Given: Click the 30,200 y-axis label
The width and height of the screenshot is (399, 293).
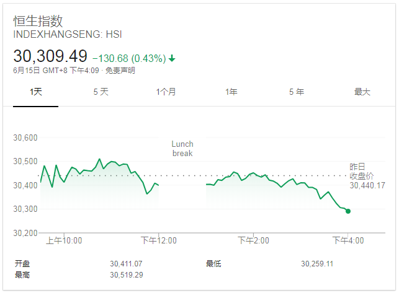Looking at the screenshot, I should point(25,233).
